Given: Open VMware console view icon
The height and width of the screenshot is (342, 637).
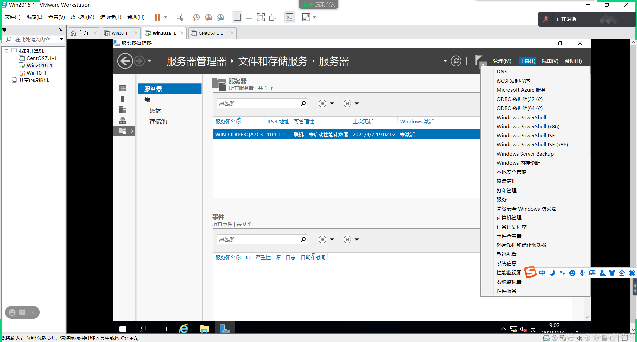Looking at the screenshot, I should [289, 17].
